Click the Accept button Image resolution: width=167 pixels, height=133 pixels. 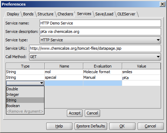[x=75, y=113]
